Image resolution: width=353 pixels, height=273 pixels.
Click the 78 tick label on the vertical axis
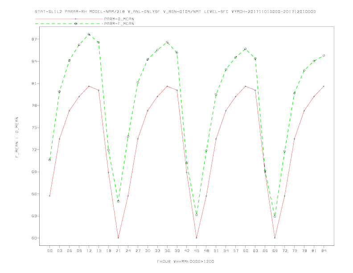click(x=34, y=106)
